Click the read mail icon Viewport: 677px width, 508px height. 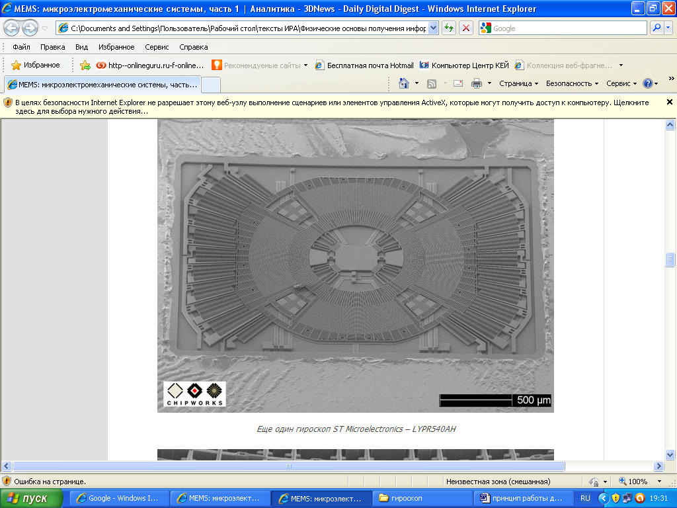point(458,83)
